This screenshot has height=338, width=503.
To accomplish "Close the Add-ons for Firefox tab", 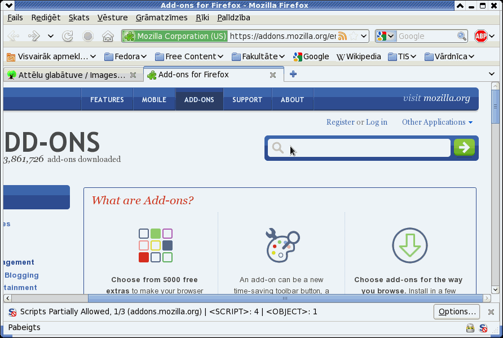I will coord(273,75).
